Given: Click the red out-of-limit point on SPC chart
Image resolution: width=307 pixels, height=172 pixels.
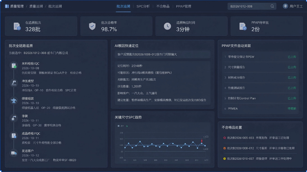Looking at the screenshot, I should point(202,141).
